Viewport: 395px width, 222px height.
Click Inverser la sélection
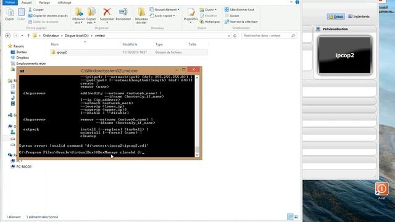click(241, 22)
